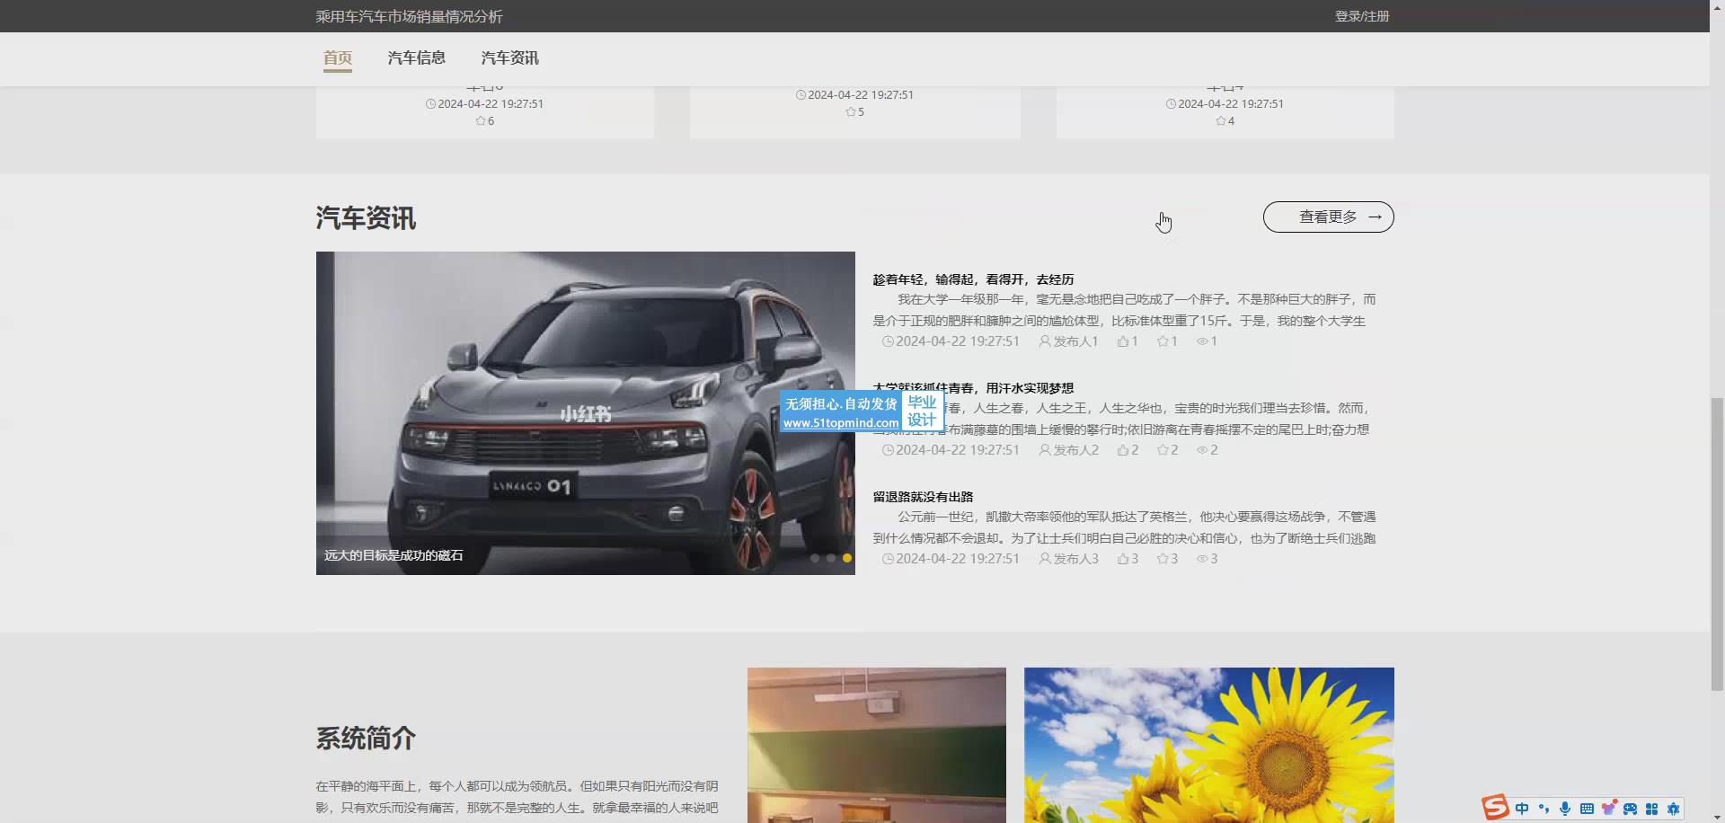Click the classroom blackboard image
Image resolution: width=1725 pixels, height=823 pixels.
(x=877, y=745)
